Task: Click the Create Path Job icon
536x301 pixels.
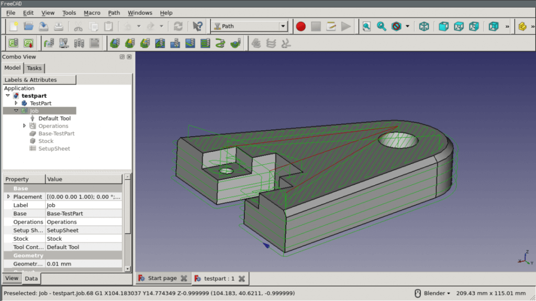Action: click(x=13, y=43)
